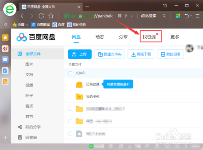This screenshot has height=150, width=203.
Task: Open the 已购资源 folder
Action: [93, 84]
